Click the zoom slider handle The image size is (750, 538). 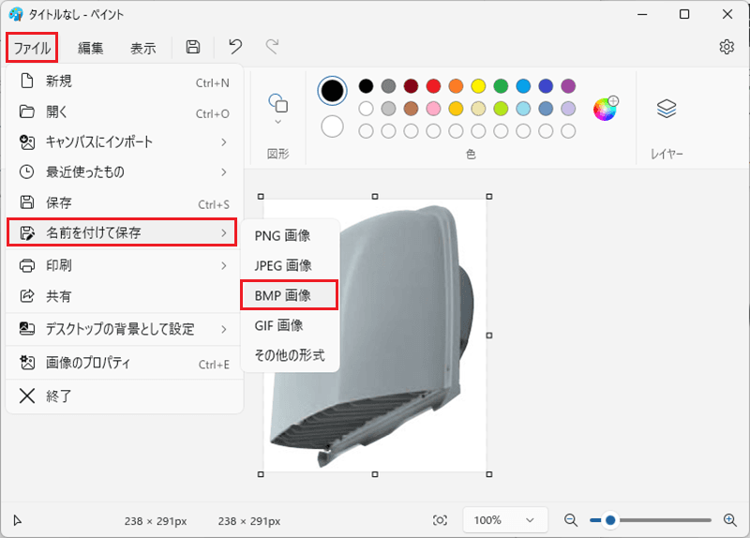click(x=610, y=520)
